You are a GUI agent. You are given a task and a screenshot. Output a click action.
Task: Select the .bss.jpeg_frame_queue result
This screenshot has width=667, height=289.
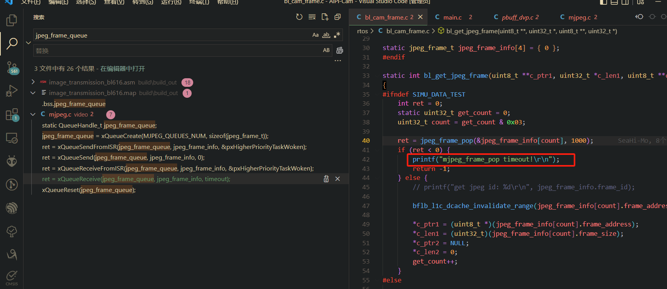pos(74,104)
